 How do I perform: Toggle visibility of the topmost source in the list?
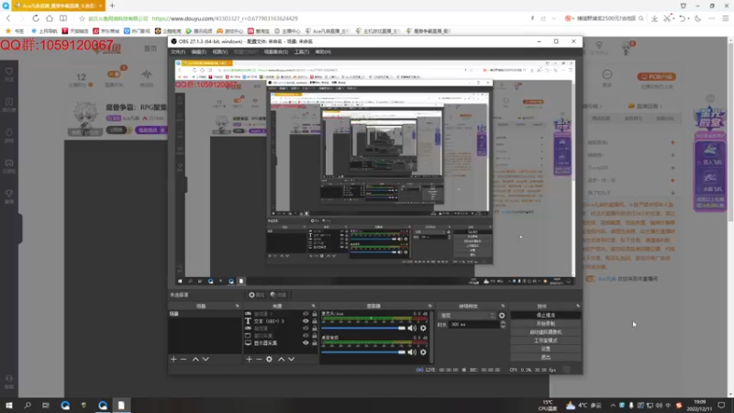(x=306, y=314)
